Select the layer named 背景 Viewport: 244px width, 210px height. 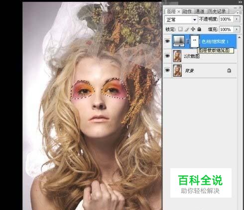coord(189,71)
